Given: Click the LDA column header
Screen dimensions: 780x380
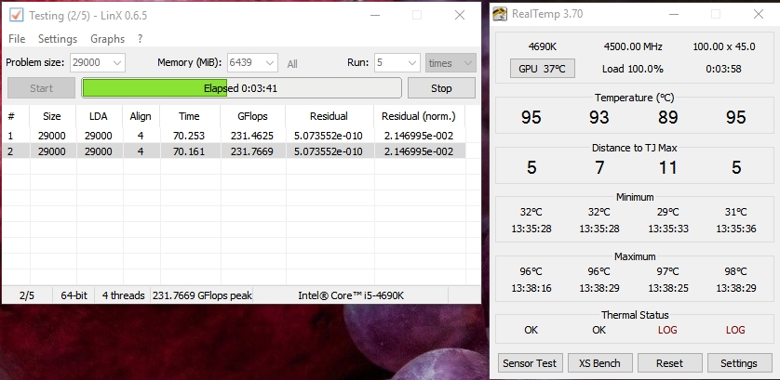Looking at the screenshot, I should (99, 116).
